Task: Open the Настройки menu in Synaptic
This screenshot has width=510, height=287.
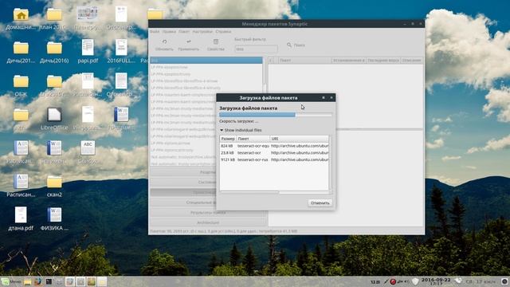Action: 202,32
